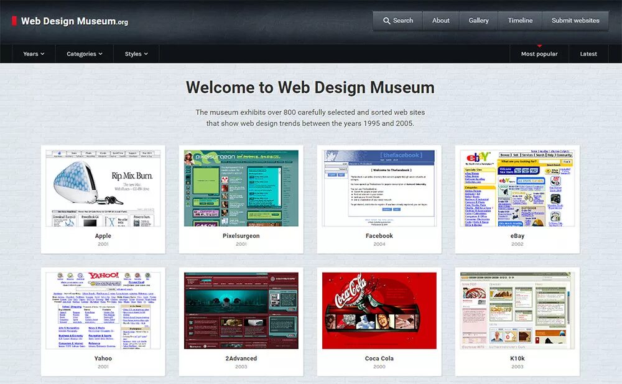The image size is (622, 384).
Task: Click the eBay title link
Action: (518, 236)
